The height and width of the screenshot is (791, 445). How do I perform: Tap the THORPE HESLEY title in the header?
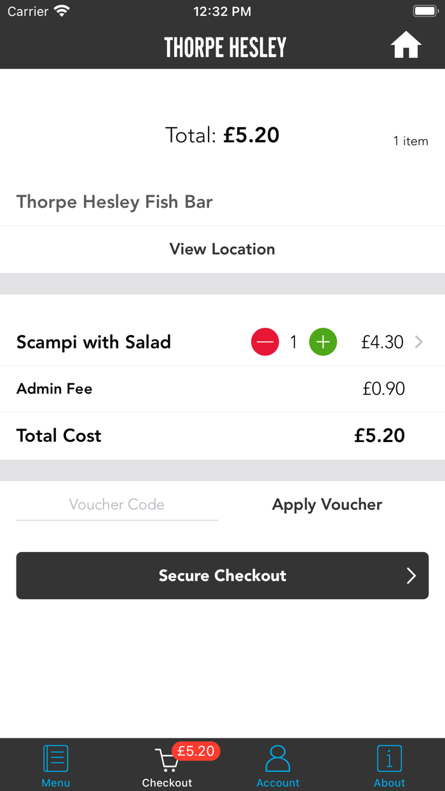click(x=224, y=46)
